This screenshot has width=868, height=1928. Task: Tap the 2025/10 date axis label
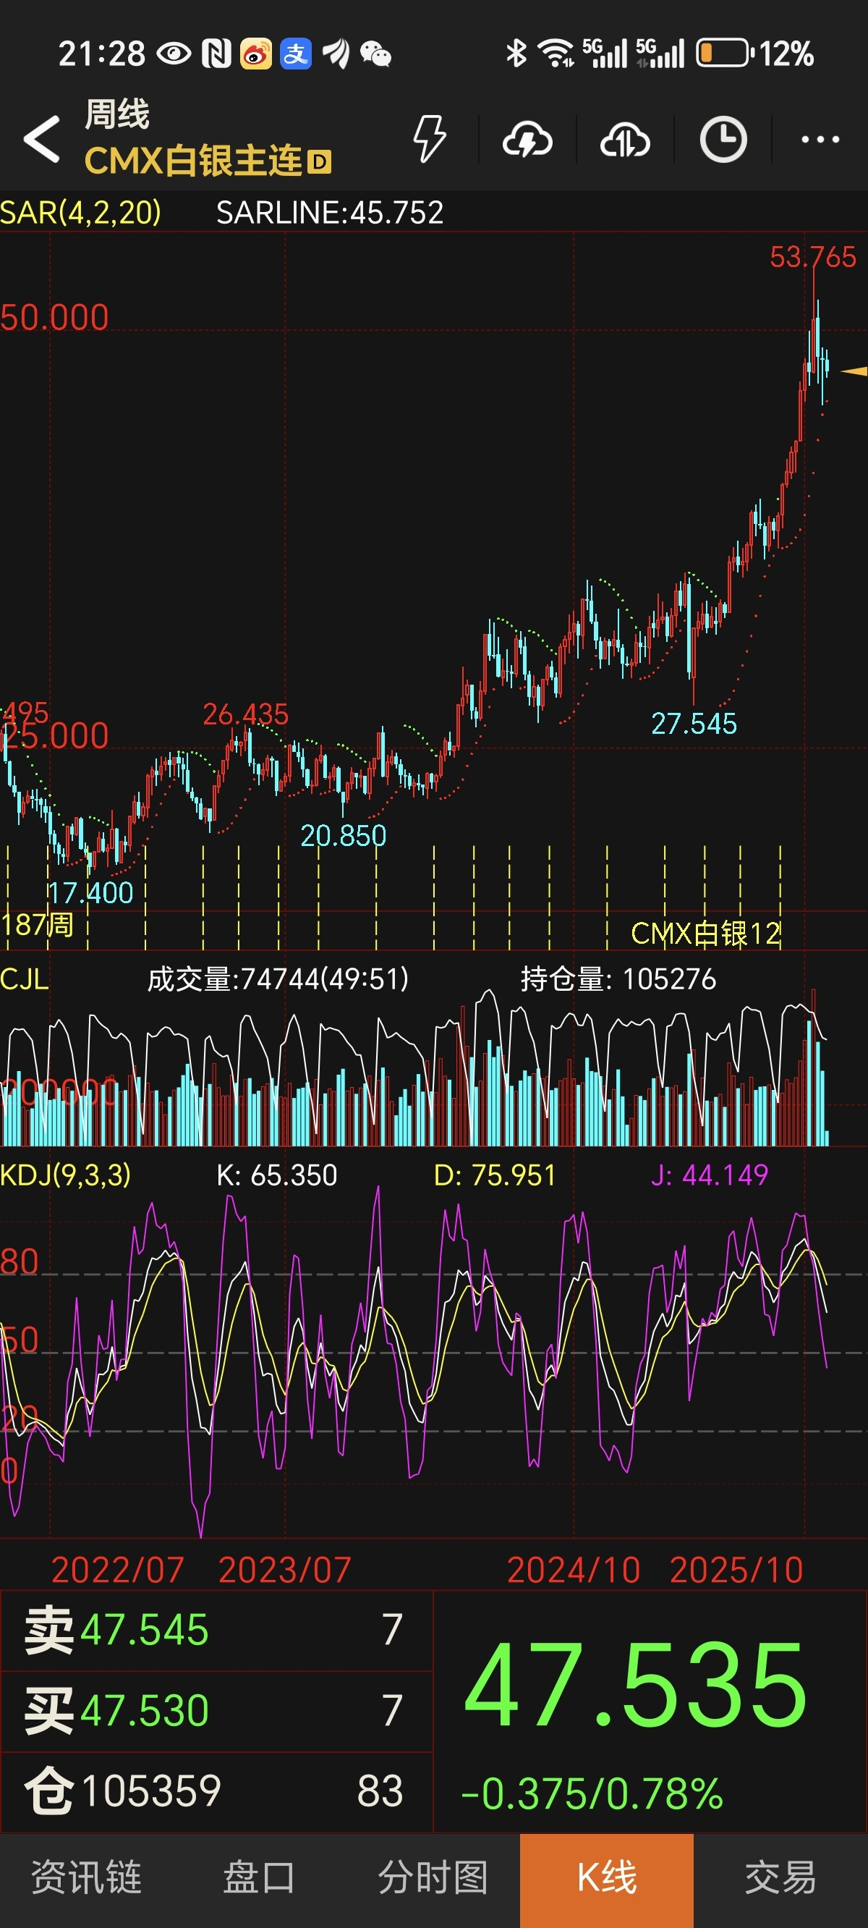[736, 1570]
